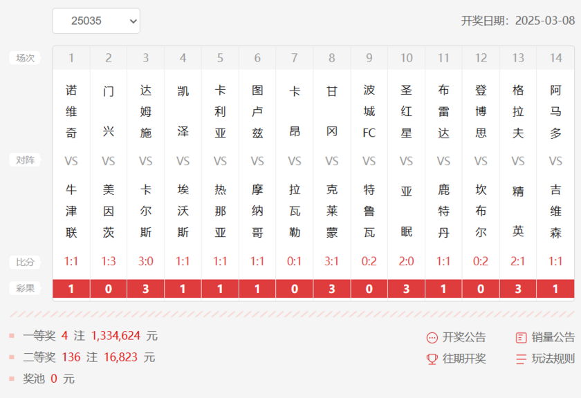Click the 往期开奖 trophy icon
This screenshot has width=581, height=398.
[432, 359]
